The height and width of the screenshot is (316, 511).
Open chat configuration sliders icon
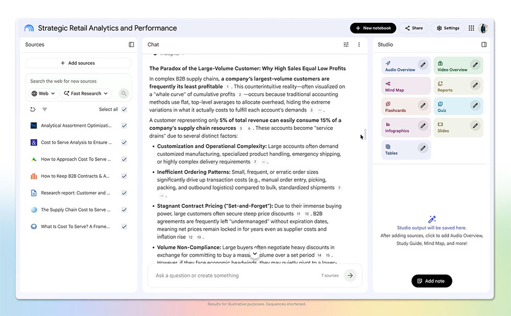[346, 44]
